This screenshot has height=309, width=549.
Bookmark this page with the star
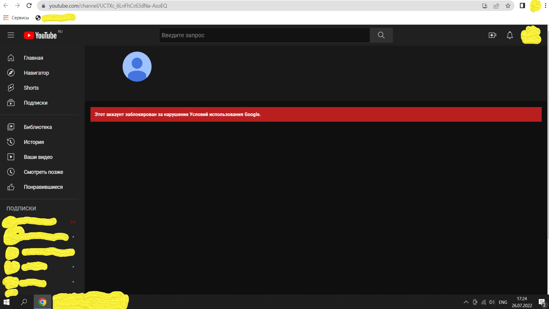(508, 6)
